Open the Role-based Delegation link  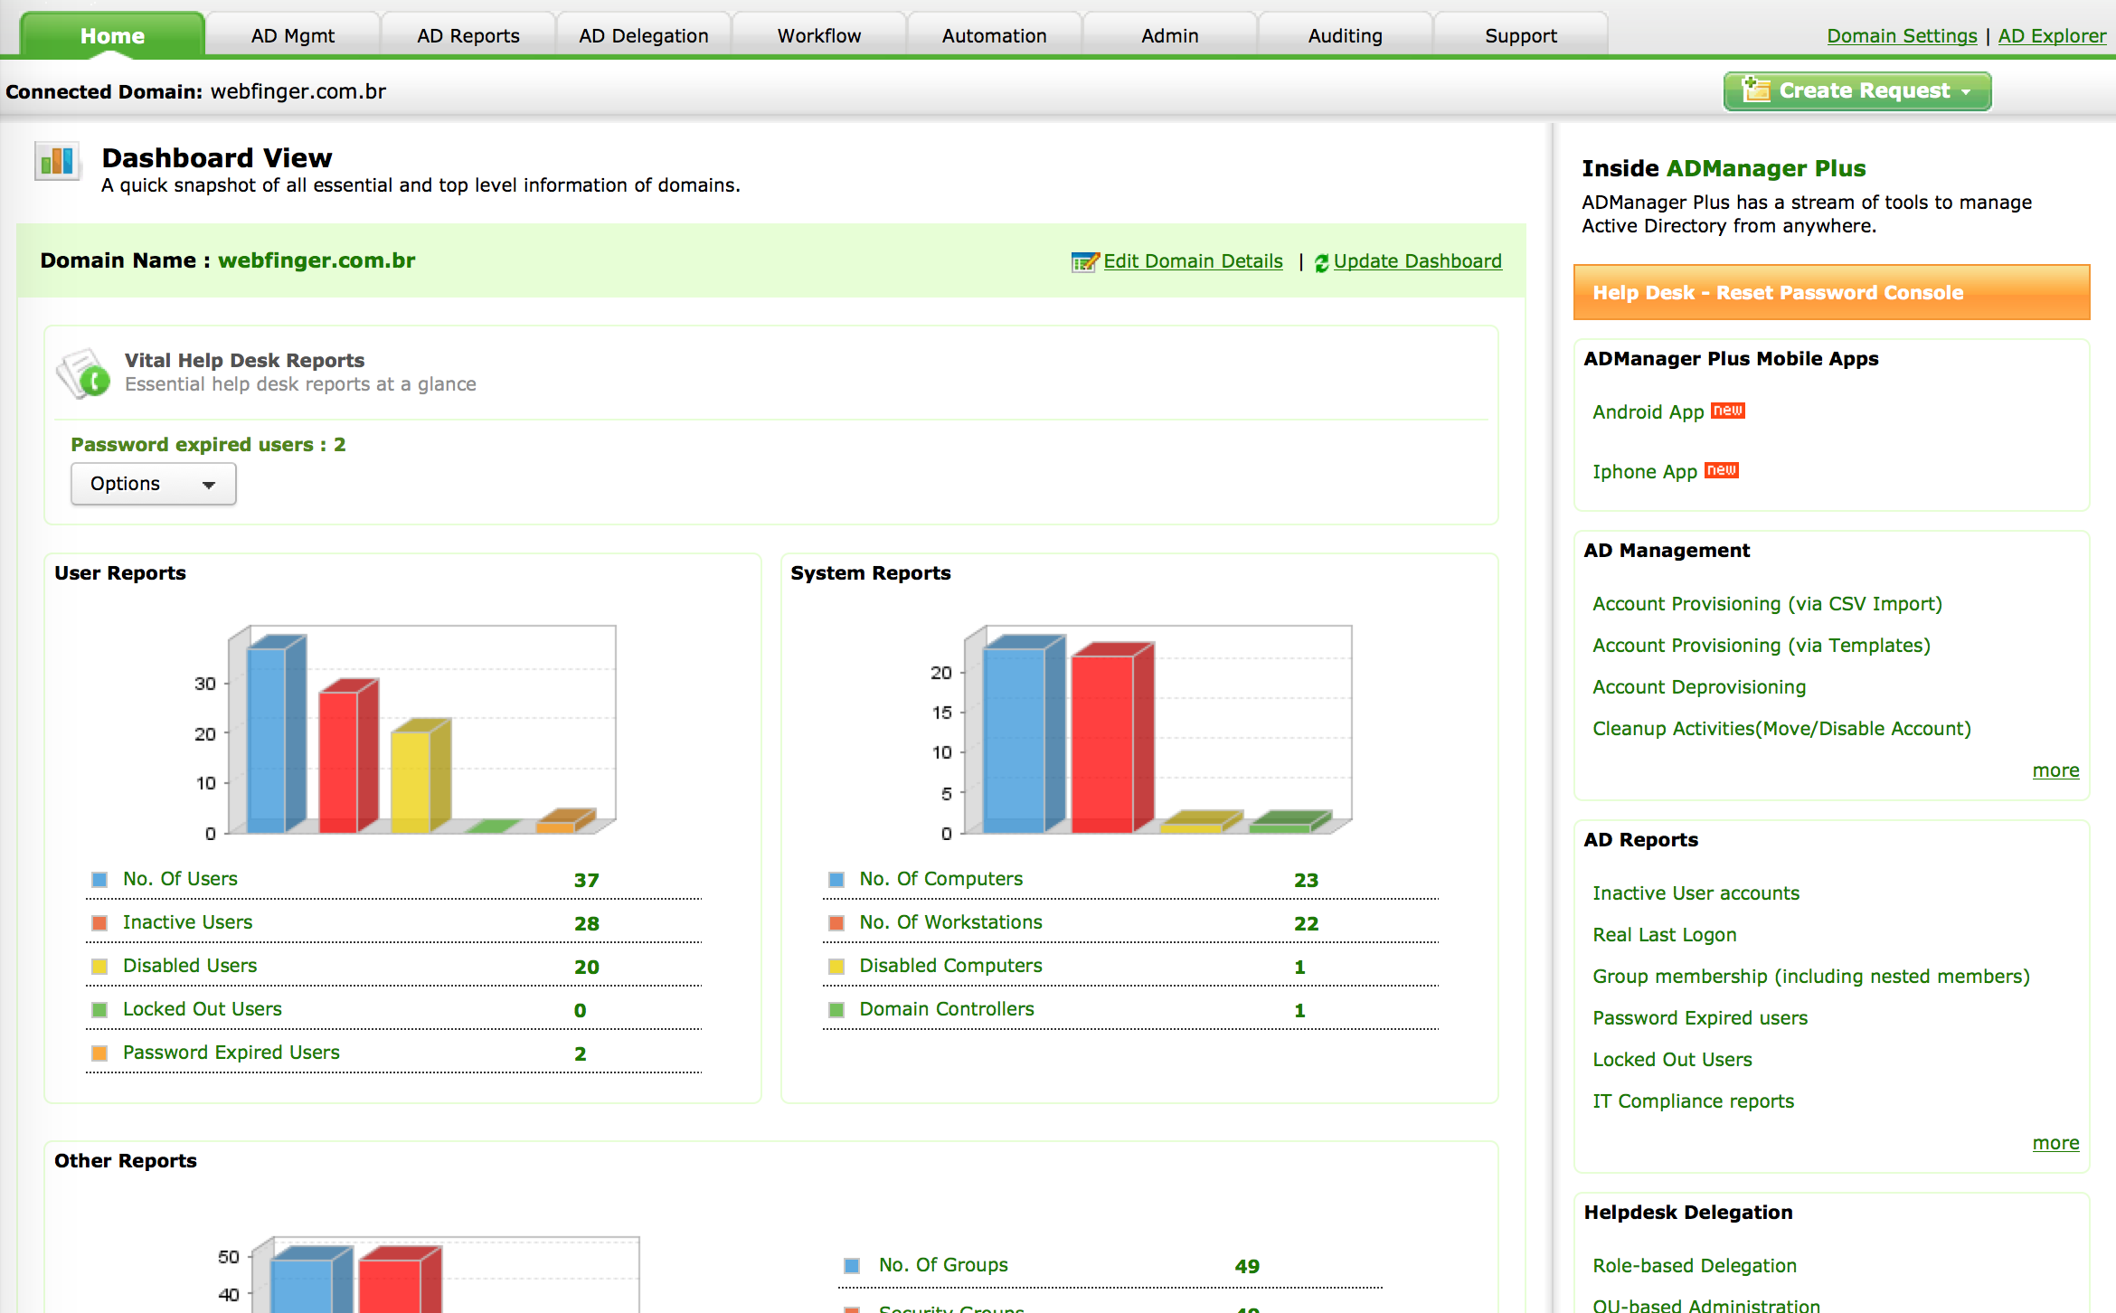pos(1694,1266)
